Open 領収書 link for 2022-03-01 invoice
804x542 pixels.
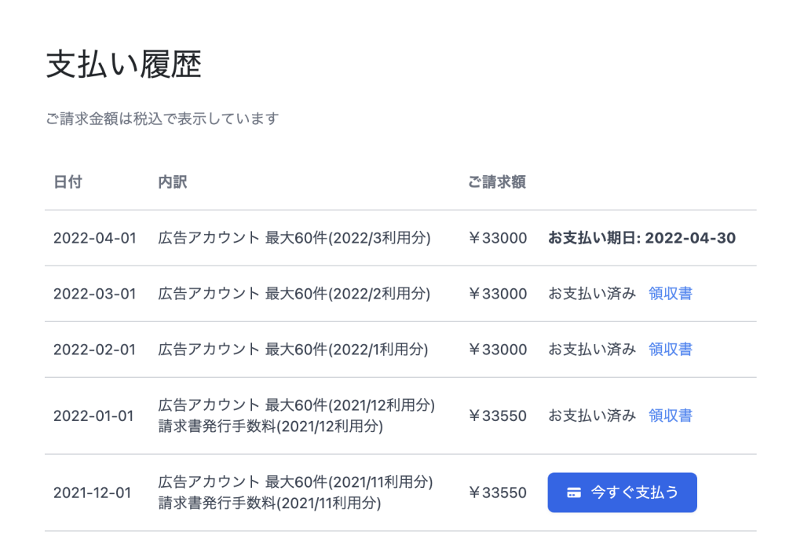click(x=671, y=293)
